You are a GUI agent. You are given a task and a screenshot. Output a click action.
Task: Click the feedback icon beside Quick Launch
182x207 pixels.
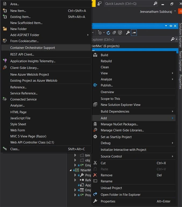click(99, 4)
